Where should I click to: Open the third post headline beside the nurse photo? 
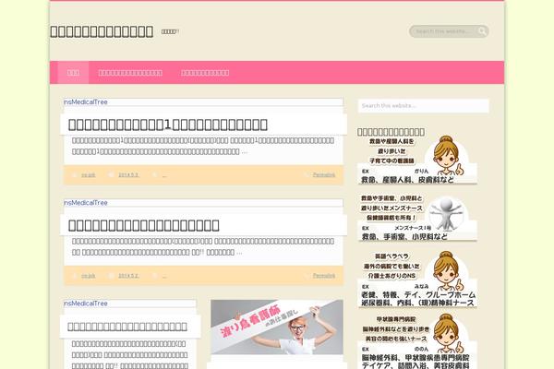click(x=127, y=327)
